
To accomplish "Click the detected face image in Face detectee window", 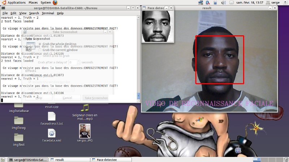I will click(158, 26).
